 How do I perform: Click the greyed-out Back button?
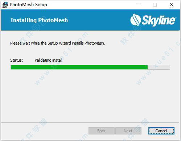[102, 131]
